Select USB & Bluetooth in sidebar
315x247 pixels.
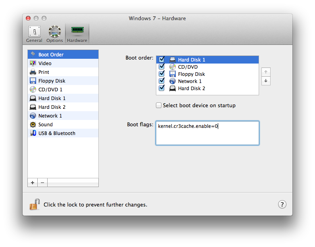[x=63, y=133]
